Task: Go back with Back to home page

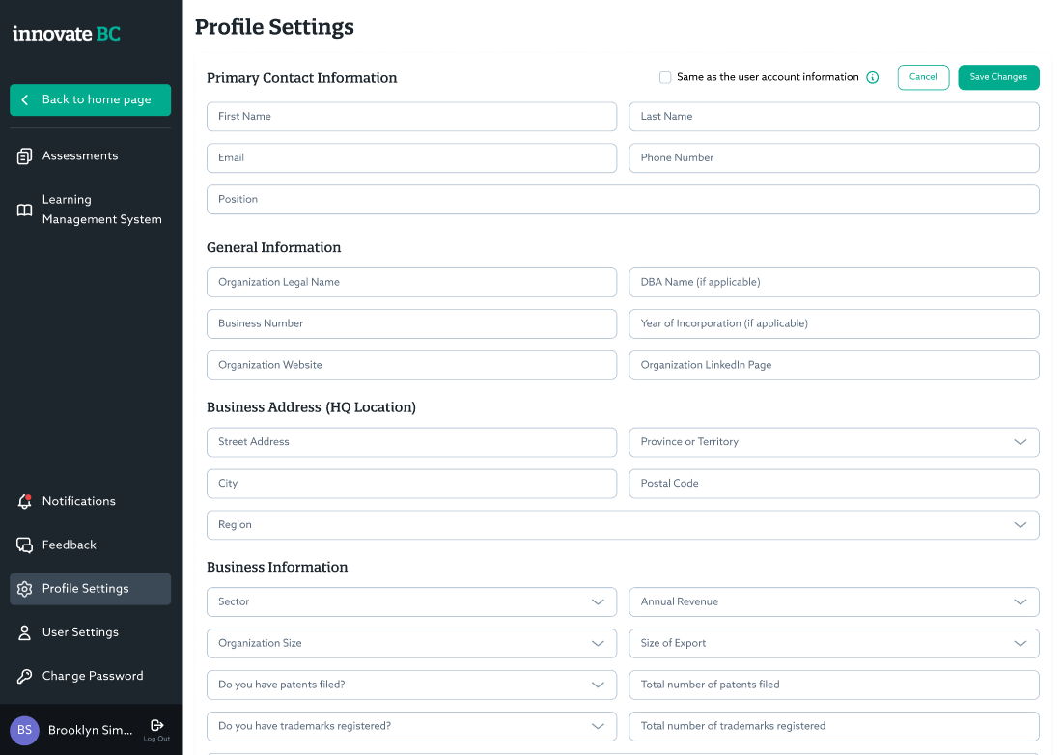Action: (x=90, y=100)
